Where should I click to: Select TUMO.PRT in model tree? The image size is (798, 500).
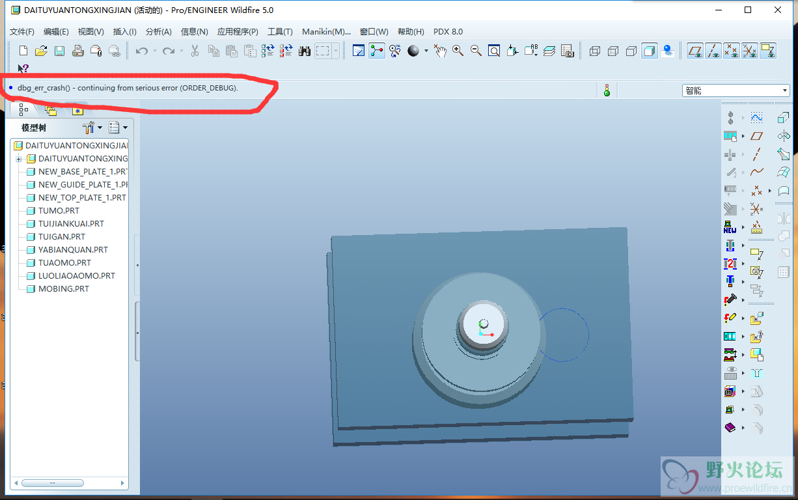coord(53,211)
